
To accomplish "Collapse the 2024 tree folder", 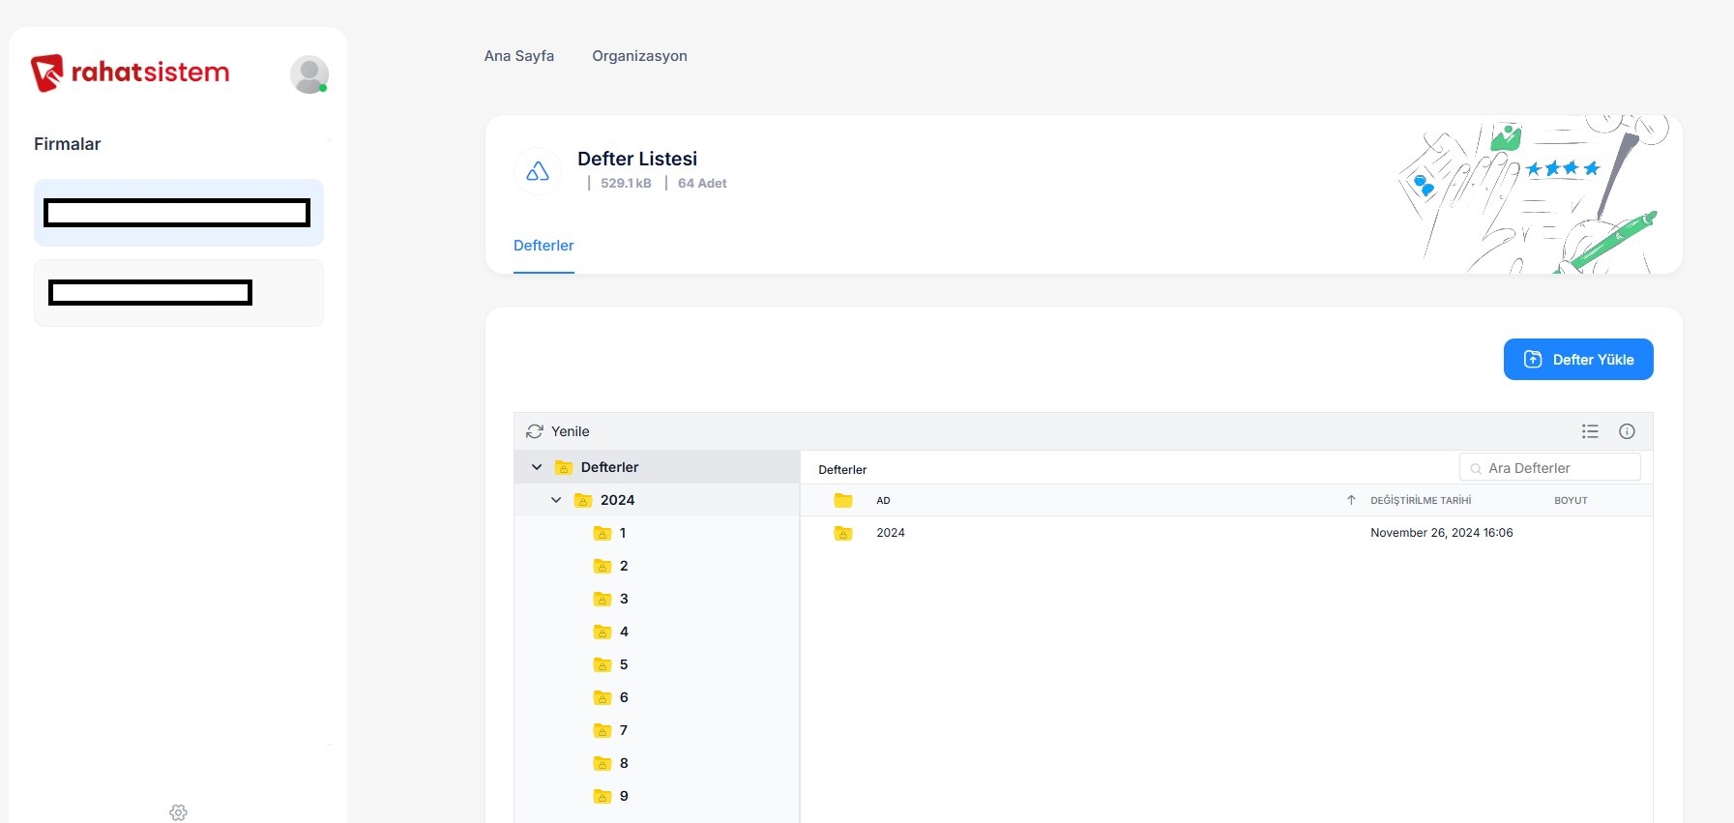I will coord(556,500).
